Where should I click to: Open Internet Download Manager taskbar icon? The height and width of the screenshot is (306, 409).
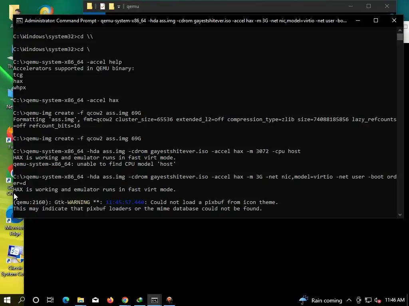click(x=140, y=300)
